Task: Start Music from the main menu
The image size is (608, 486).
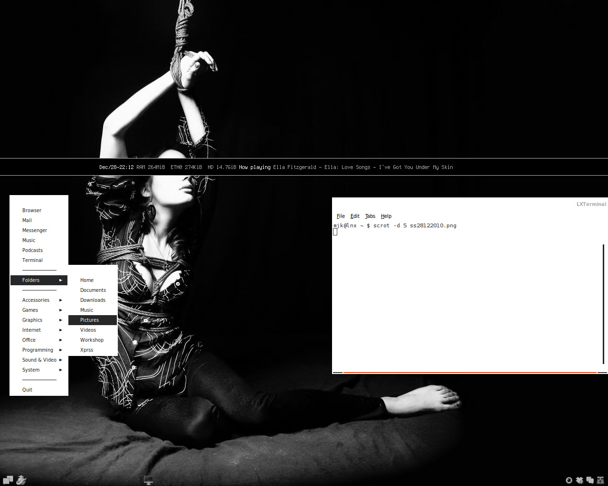Action: pyautogui.click(x=39, y=240)
